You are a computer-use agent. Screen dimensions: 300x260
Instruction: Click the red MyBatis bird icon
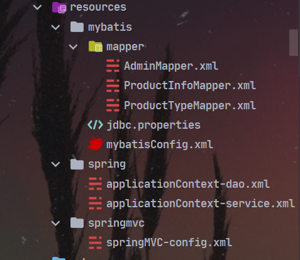point(95,144)
